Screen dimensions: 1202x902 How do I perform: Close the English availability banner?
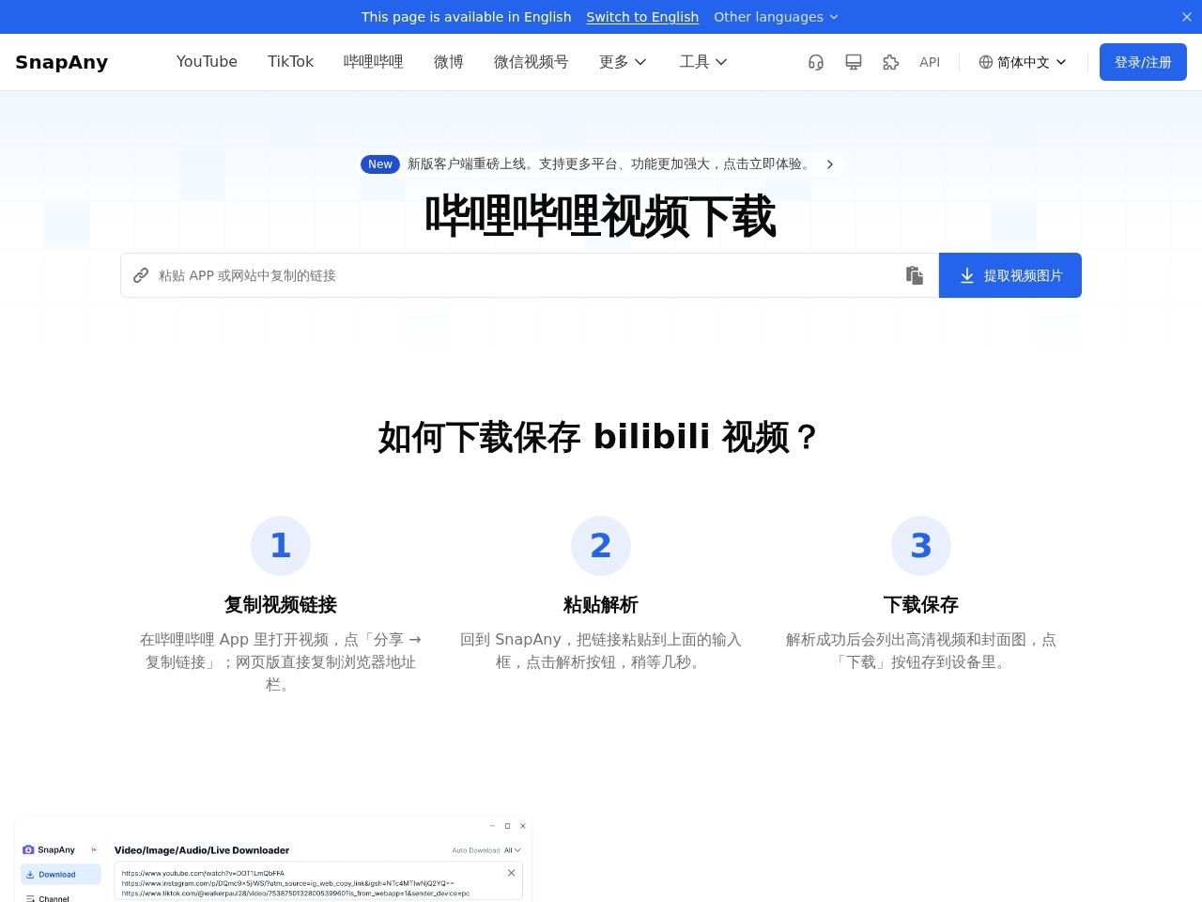1186,17
